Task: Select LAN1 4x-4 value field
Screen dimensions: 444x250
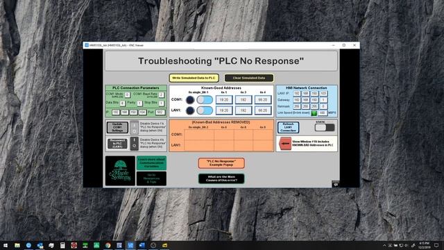Action: (262, 110)
